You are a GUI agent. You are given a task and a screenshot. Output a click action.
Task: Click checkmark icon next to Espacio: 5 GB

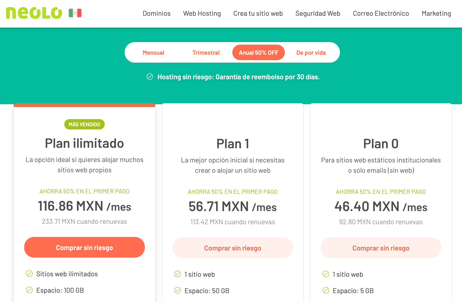pyautogui.click(x=326, y=290)
